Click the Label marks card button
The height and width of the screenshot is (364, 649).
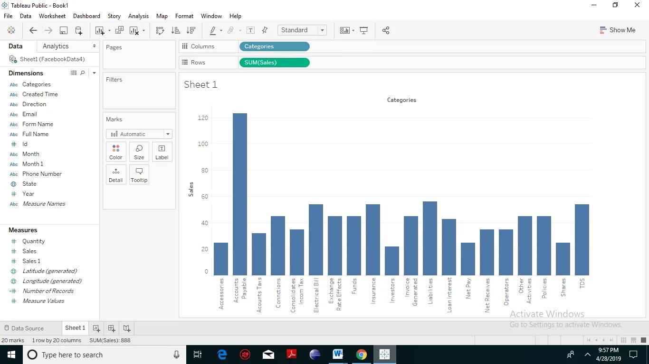[x=162, y=152]
